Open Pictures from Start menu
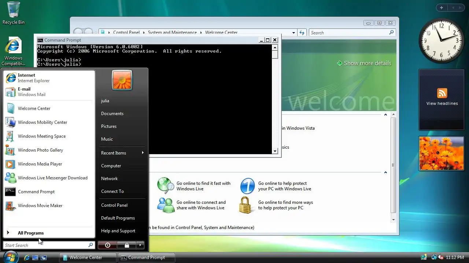Viewport: 469px width, 263px height. pos(122,126)
